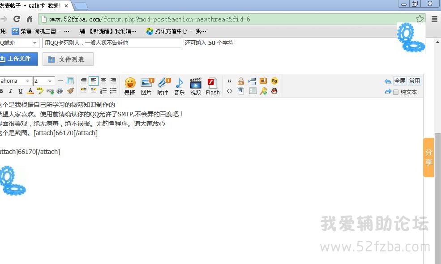Open the Tahoma font dropdown
This screenshot has width=441, height=264.
click(x=15, y=81)
